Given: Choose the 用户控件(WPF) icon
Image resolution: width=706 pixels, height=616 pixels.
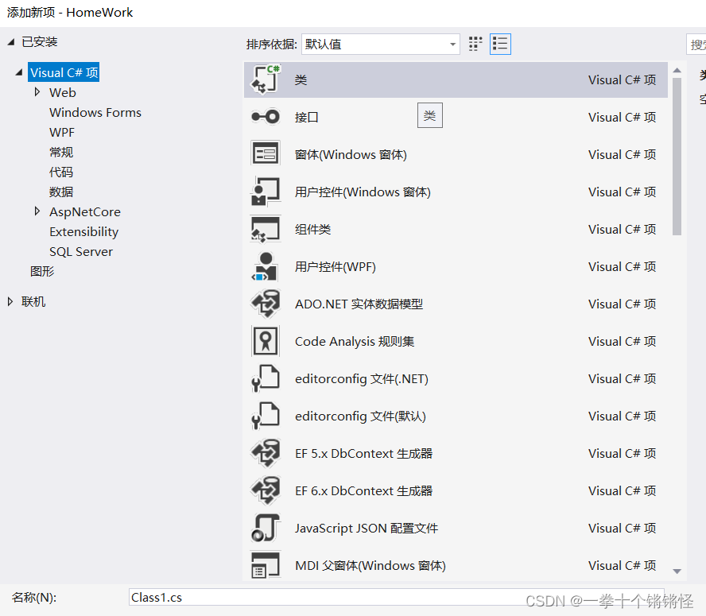Looking at the screenshot, I should point(266,266).
